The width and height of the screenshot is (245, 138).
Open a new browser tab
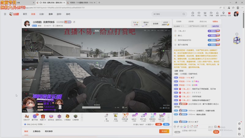click(99, 2)
